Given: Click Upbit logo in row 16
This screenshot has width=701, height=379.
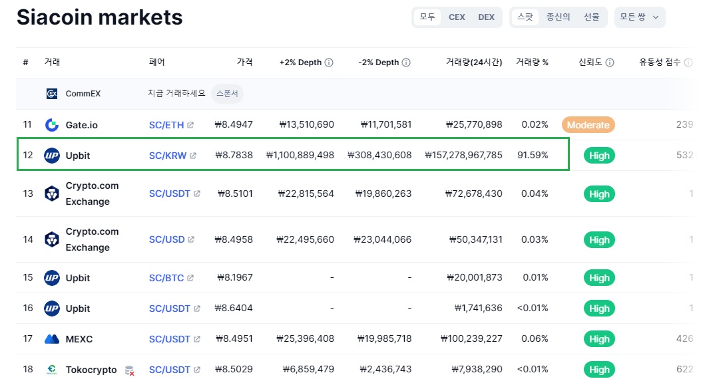Looking at the screenshot, I should (52, 309).
